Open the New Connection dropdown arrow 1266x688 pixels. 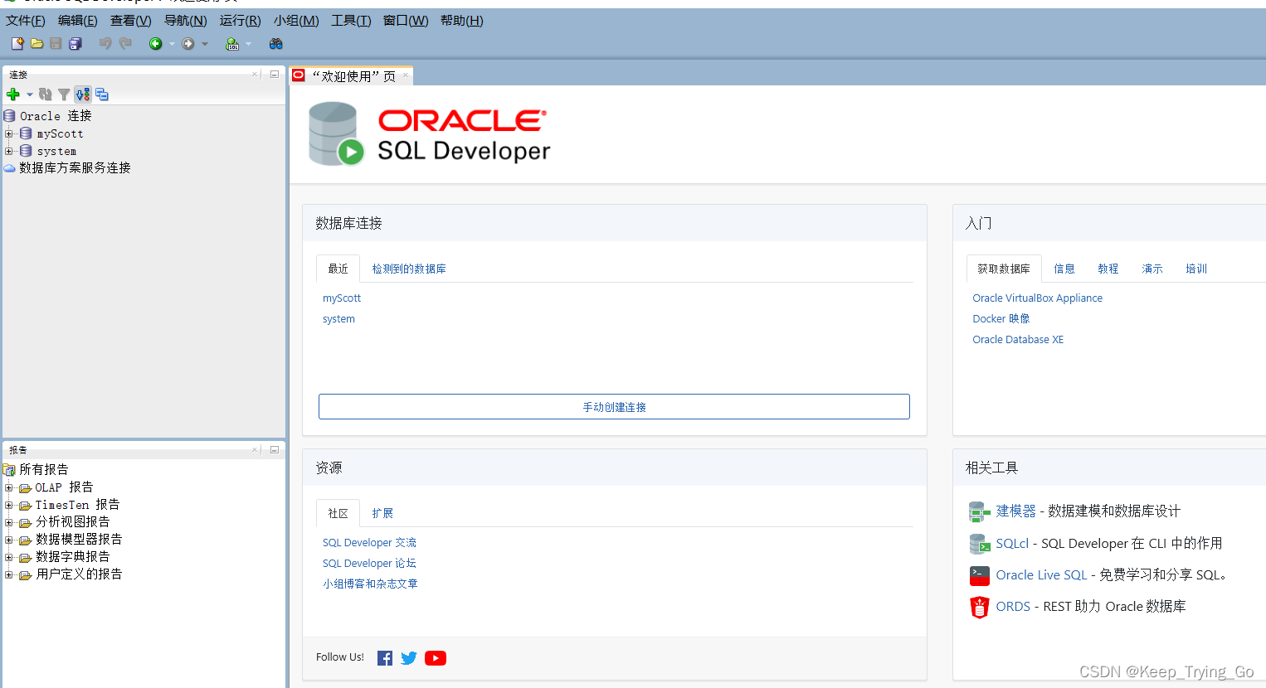[30, 94]
